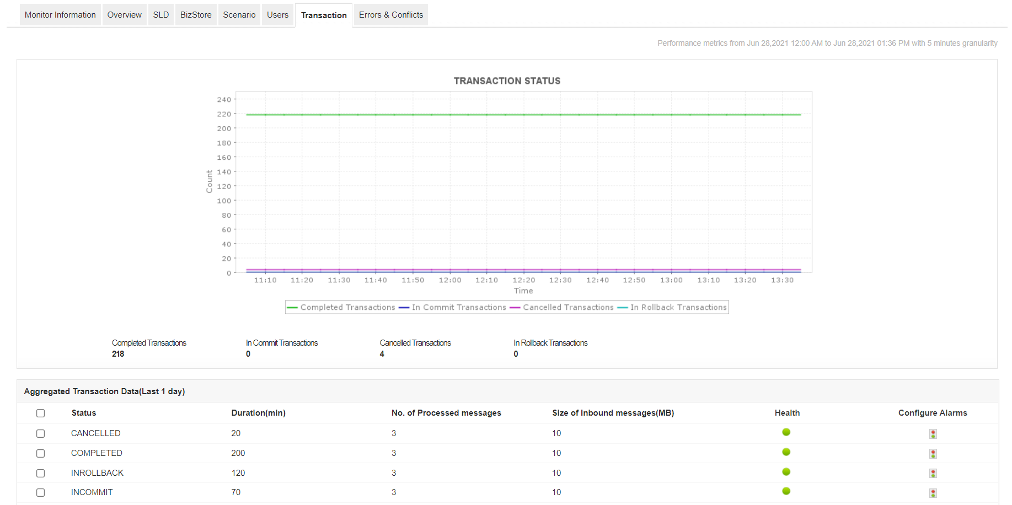Click health indicator of CANCELLED row

(x=786, y=432)
